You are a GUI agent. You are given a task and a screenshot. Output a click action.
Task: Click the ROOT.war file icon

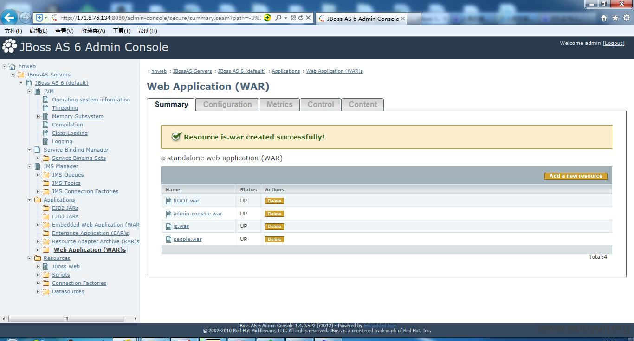click(169, 201)
